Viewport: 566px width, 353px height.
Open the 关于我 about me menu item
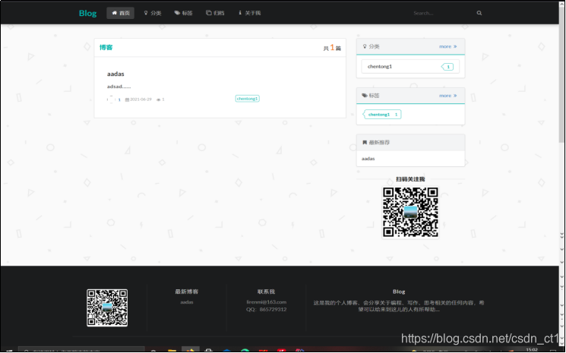249,13
